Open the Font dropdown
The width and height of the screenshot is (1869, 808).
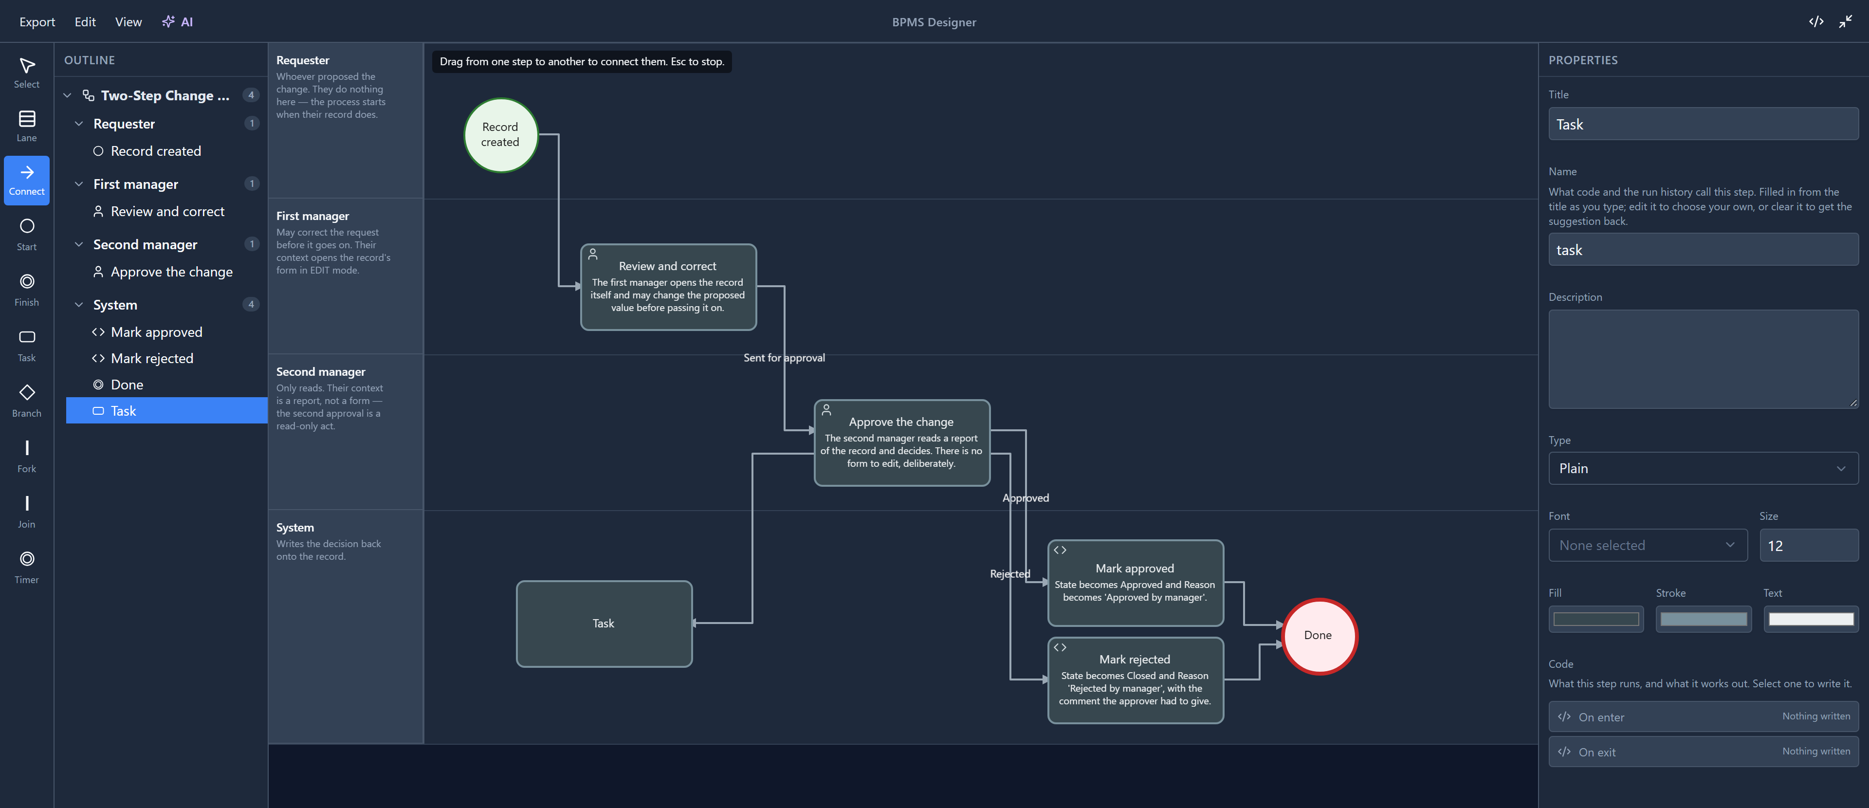click(1648, 546)
